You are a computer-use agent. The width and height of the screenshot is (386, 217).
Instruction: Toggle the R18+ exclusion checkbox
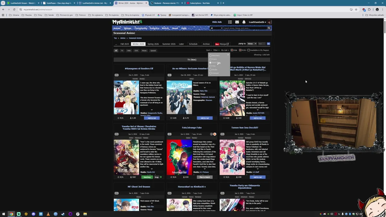240,50
